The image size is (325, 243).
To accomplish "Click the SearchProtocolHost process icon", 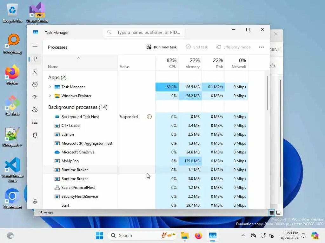I will click(x=57, y=188).
